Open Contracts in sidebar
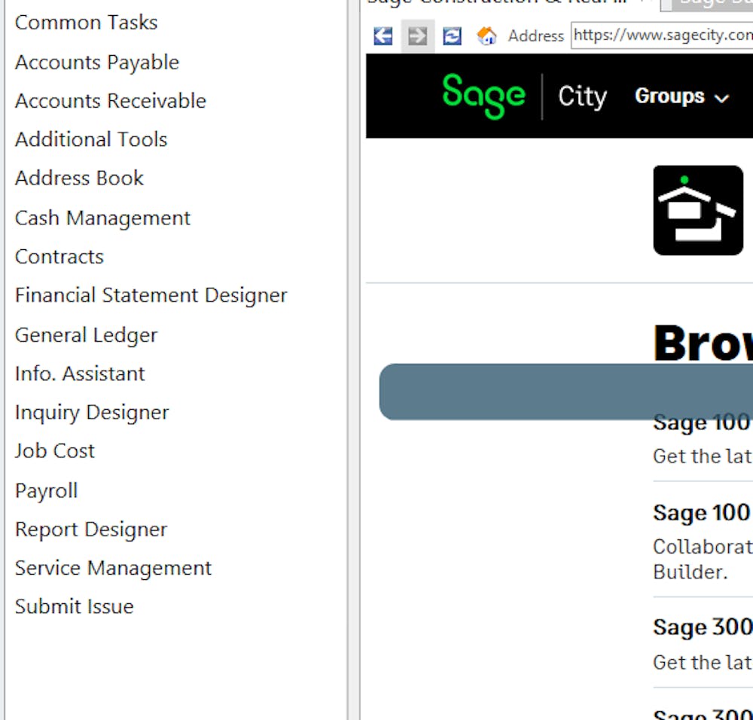Viewport: 753px width, 720px height. [59, 257]
